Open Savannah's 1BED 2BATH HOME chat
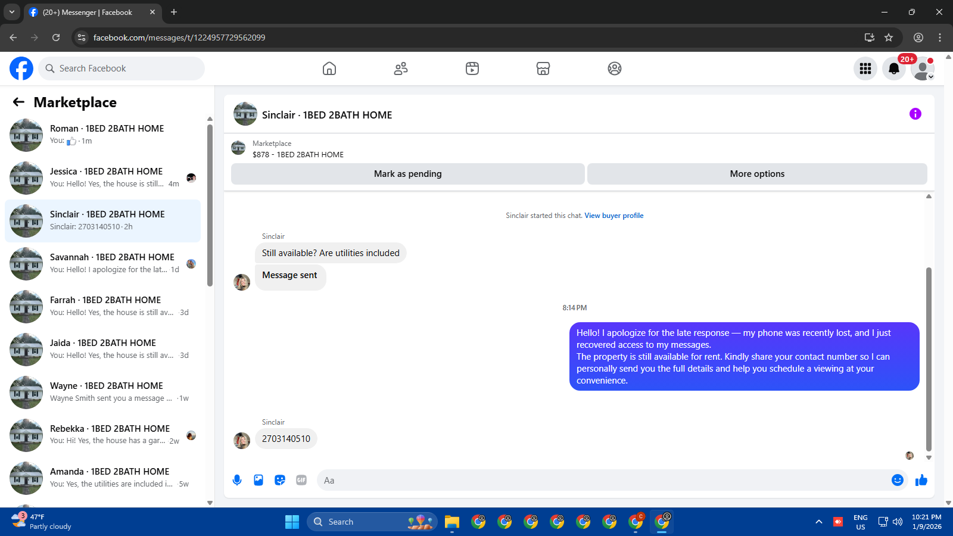The image size is (953, 536). pyautogui.click(x=102, y=264)
